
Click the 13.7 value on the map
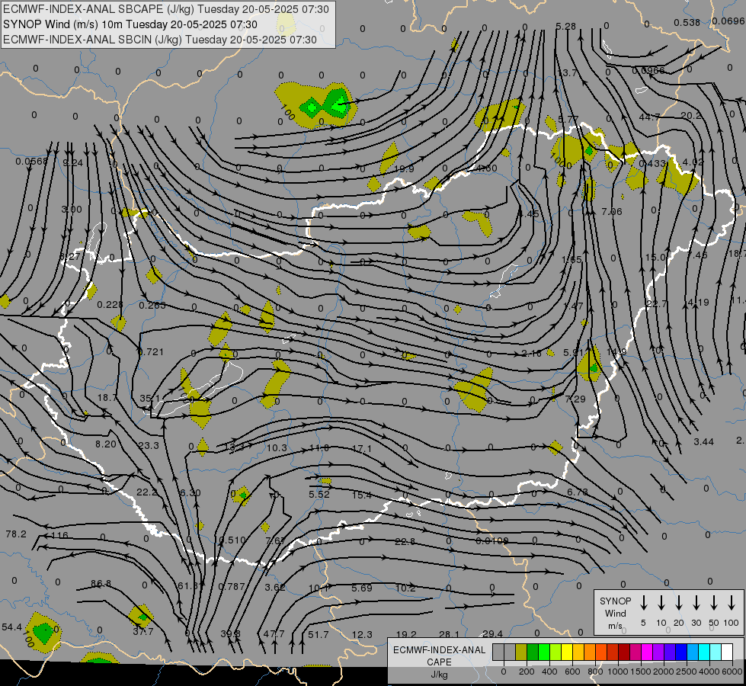567,72
